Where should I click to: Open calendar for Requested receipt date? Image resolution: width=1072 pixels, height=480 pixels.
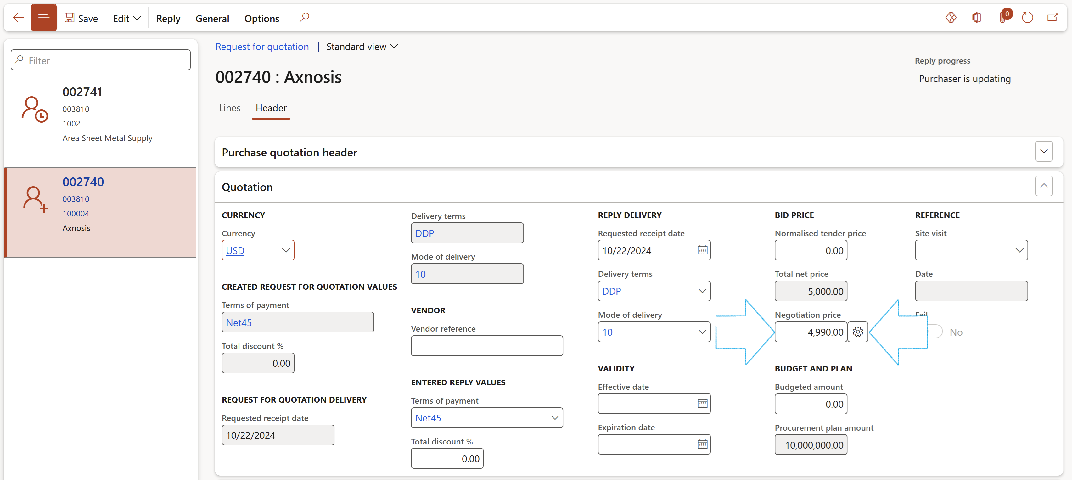tap(702, 250)
